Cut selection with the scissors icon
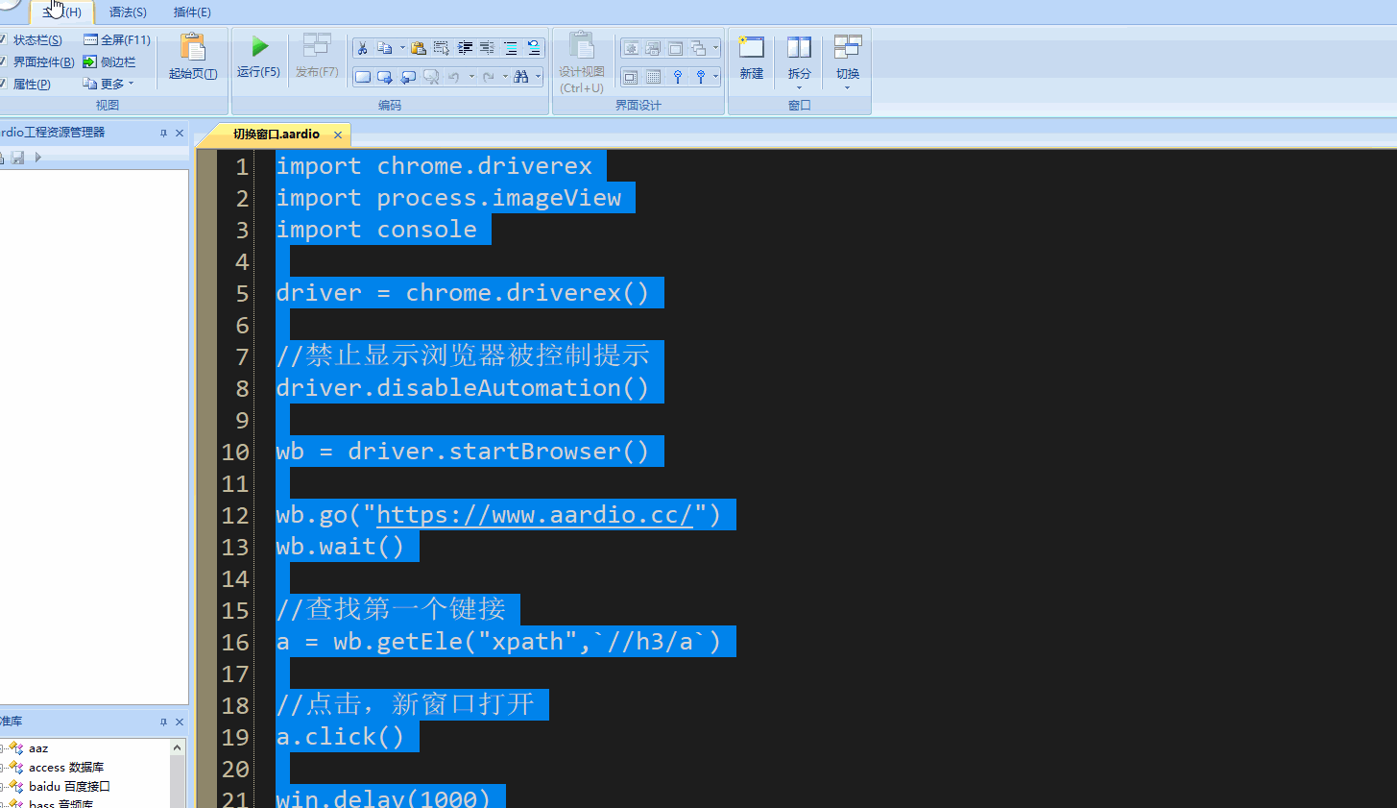The height and width of the screenshot is (808, 1397). (362, 48)
